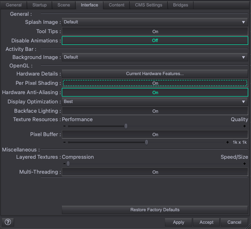The width and height of the screenshot is (251, 229).
Task: Open Current Hardware Features details
Action: pos(155,74)
